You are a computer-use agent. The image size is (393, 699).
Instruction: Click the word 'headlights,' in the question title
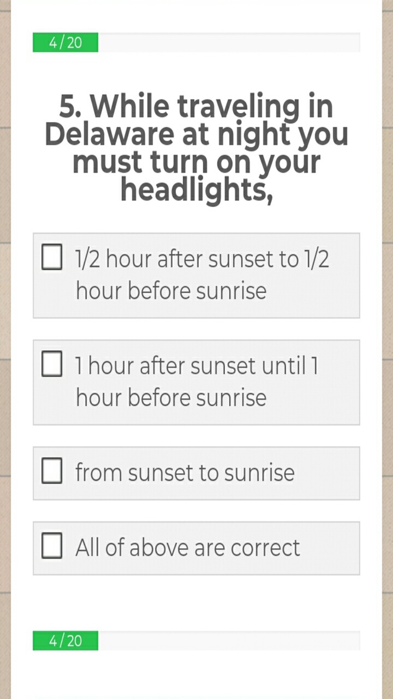click(x=196, y=190)
